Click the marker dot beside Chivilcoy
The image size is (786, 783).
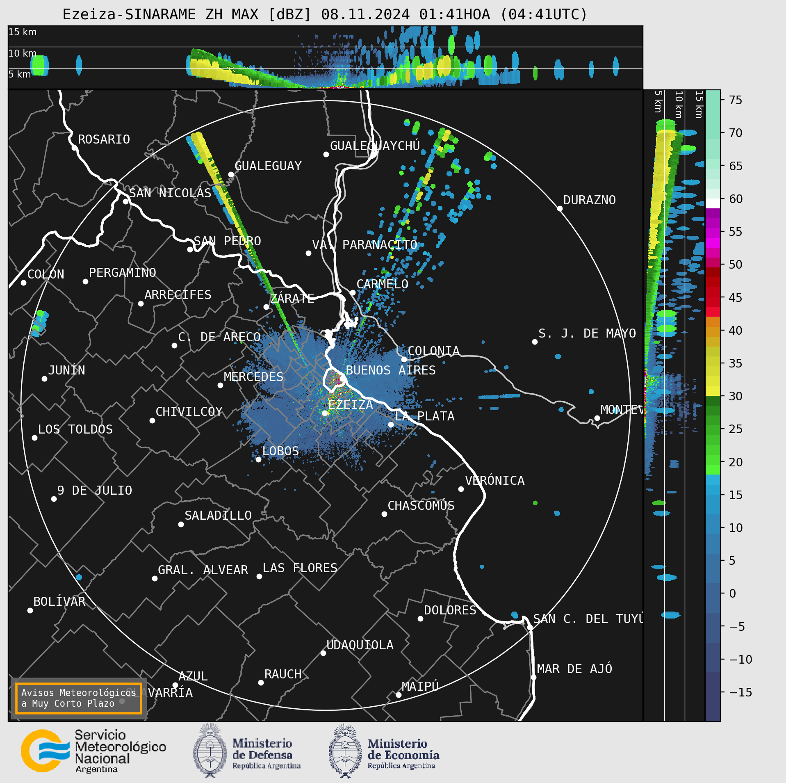(152, 421)
